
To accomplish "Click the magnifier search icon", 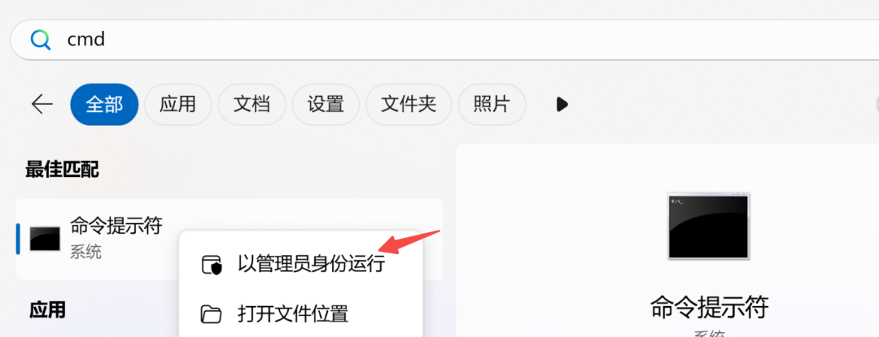I will click(x=41, y=40).
